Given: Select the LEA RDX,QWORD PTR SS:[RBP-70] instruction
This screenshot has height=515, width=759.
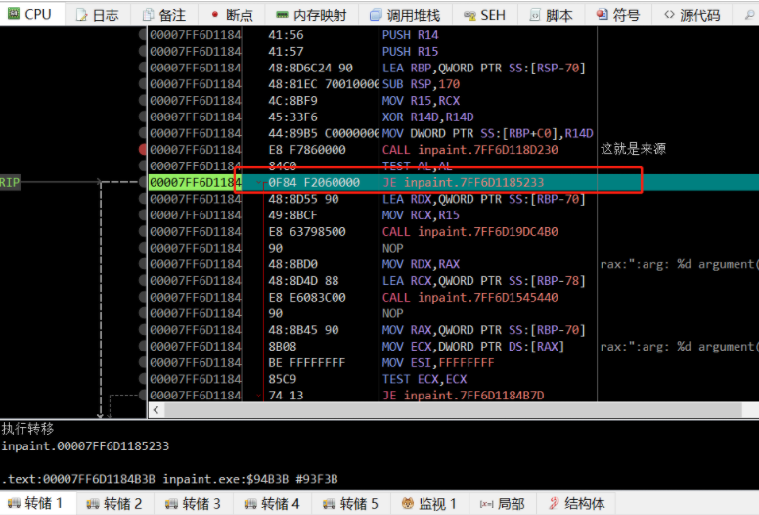Looking at the screenshot, I should pyautogui.click(x=483, y=199).
